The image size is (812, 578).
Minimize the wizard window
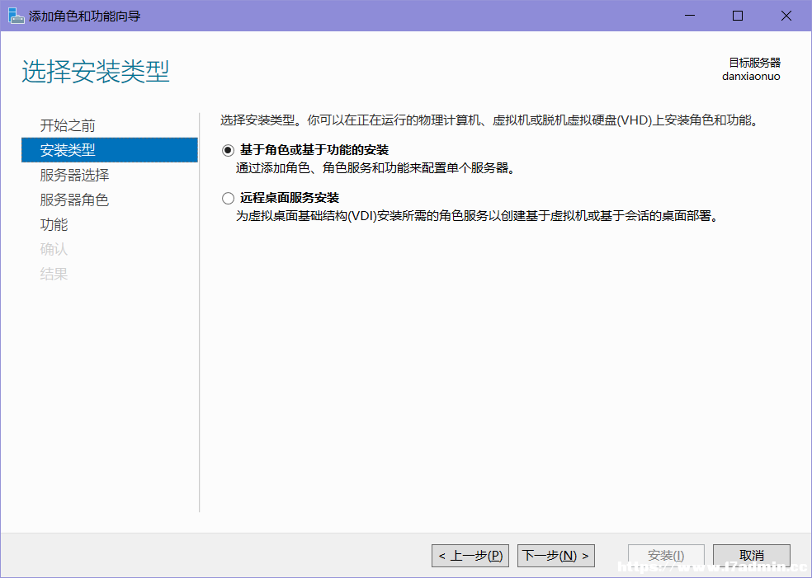(x=690, y=16)
